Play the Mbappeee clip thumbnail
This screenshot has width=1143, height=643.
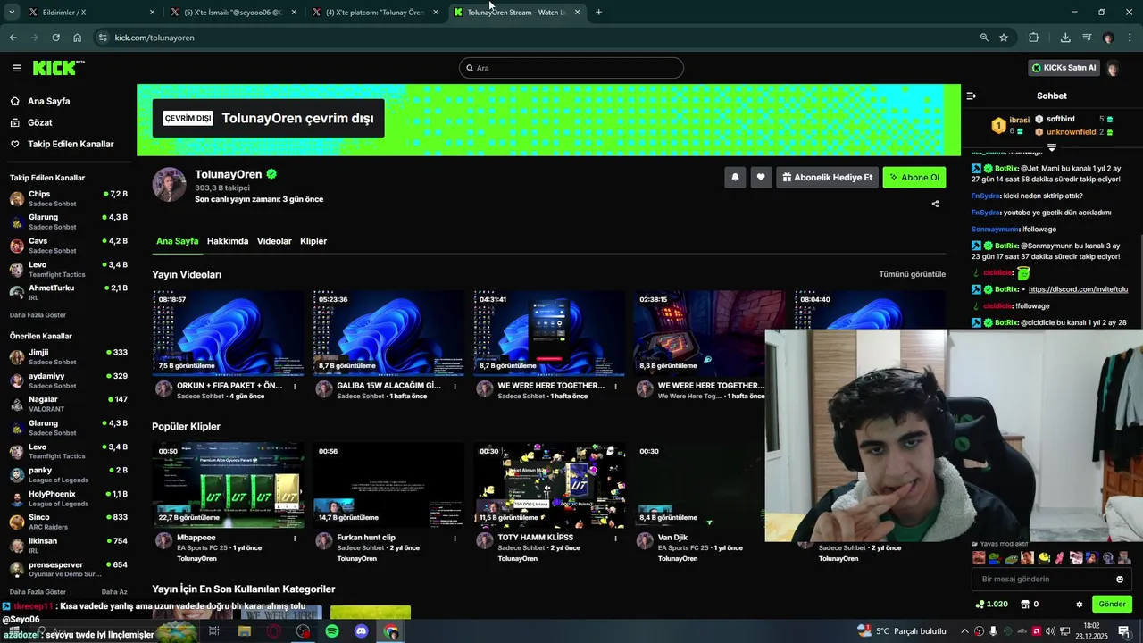pyautogui.click(x=228, y=485)
